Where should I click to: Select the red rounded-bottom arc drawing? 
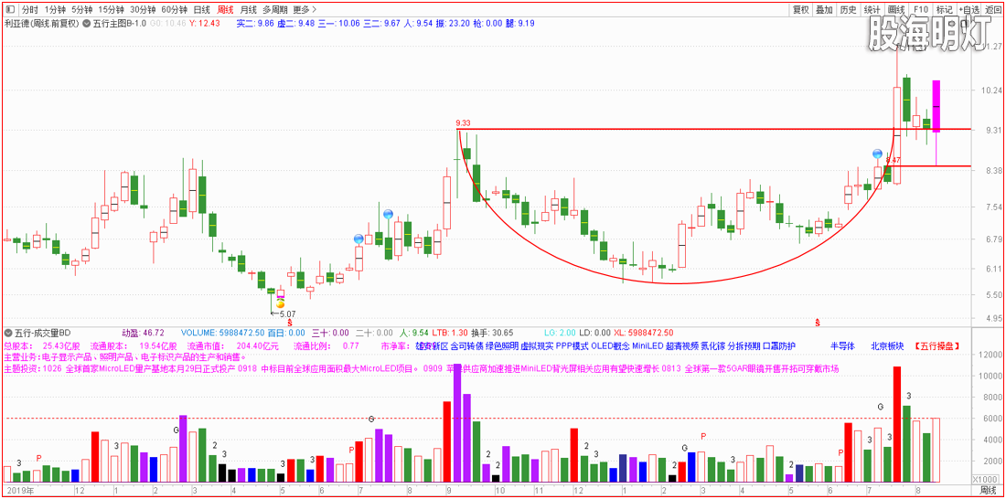click(678, 282)
